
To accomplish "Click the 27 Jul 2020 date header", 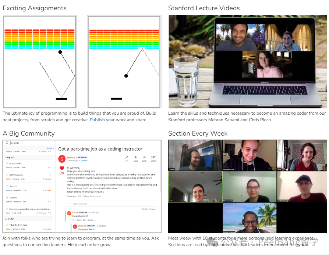I will click(10, 219).
